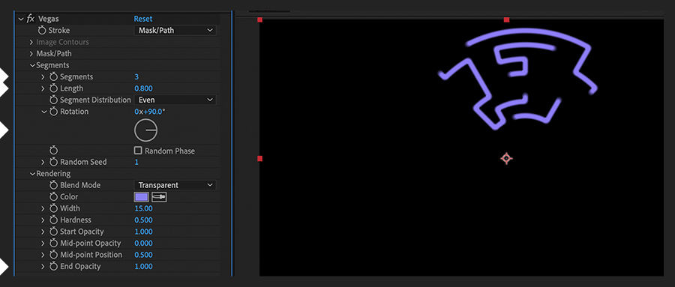The width and height of the screenshot is (675, 287).
Task: Collapse the Segments group
Action: click(x=32, y=65)
